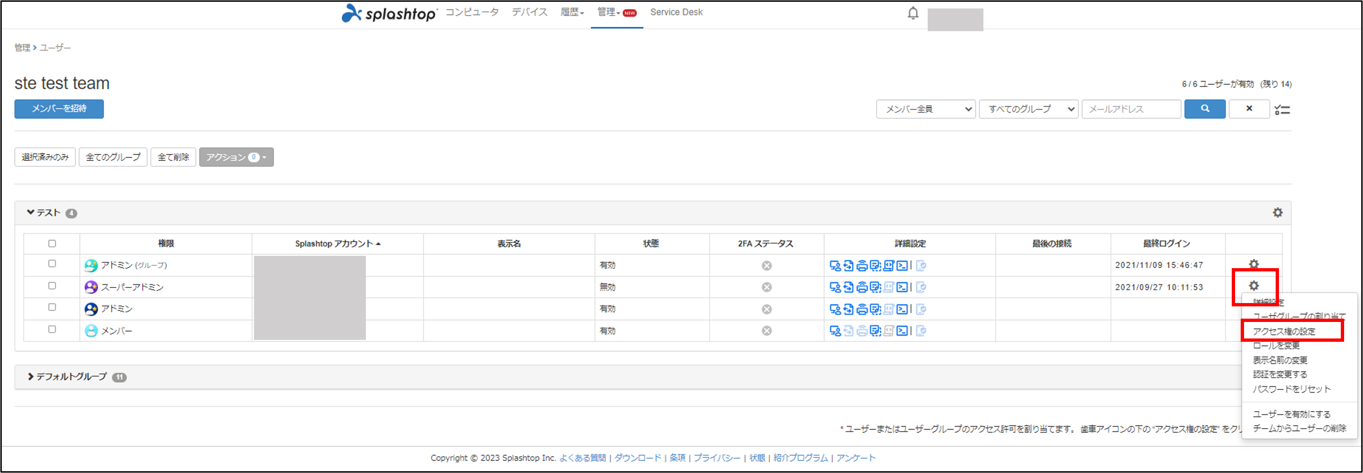Check the checkbox in the third row, アドミン without (グループ)
This screenshot has width=1363, height=473.
pyautogui.click(x=52, y=307)
